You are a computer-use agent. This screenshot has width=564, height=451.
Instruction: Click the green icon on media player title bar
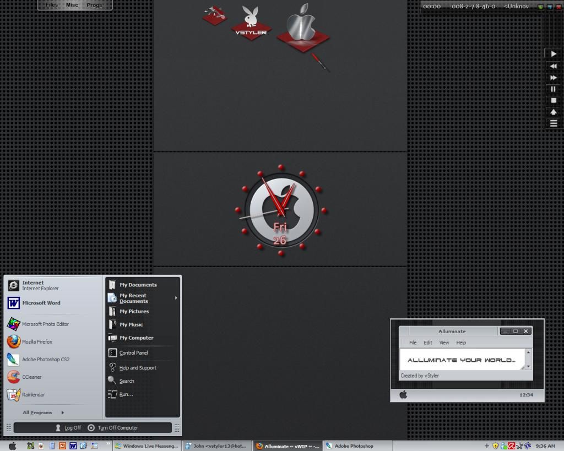point(541,7)
